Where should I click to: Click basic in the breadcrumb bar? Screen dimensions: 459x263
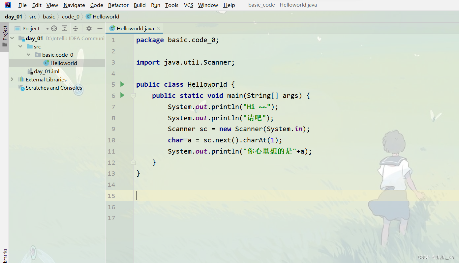[49, 16]
